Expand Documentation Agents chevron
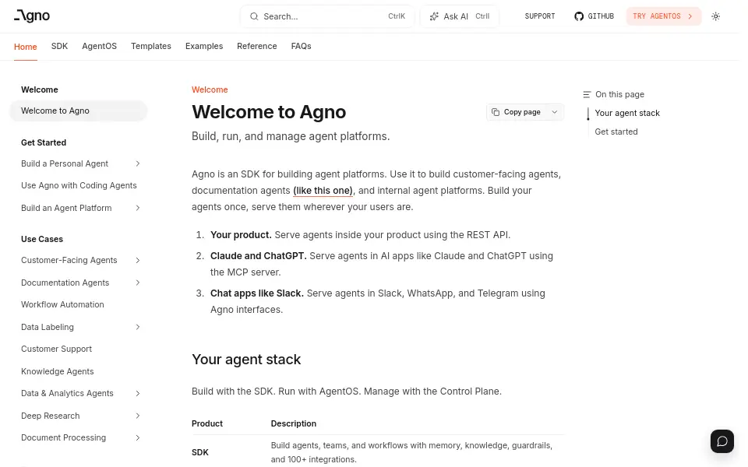The image size is (748, 467). coord(137,283)
